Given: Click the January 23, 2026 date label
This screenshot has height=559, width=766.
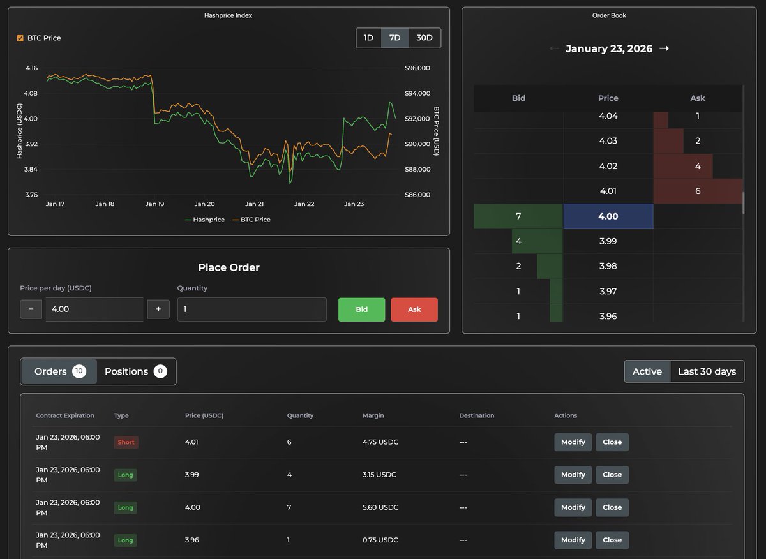Looking at the screenshot, I should coord(609,48).
